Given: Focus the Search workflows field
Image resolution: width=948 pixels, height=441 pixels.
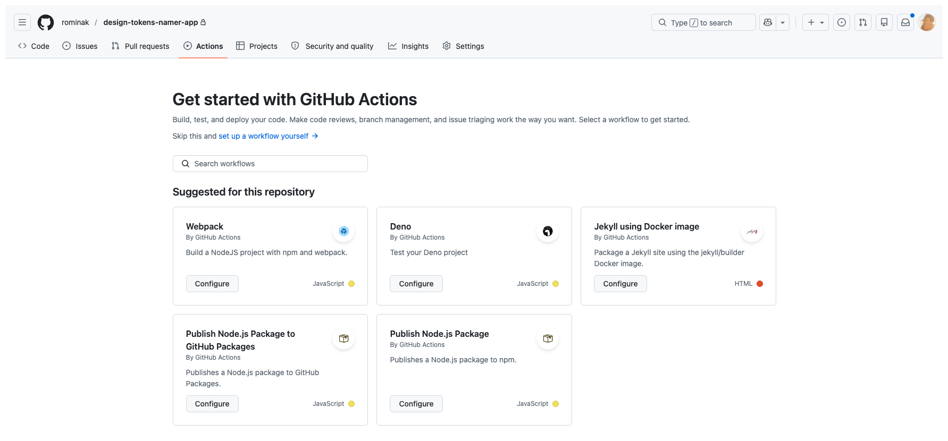Looking at the screenshot, I should (270, 164).
